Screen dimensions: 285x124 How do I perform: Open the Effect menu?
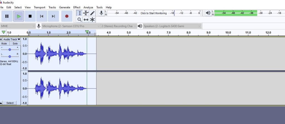[77, 7]
